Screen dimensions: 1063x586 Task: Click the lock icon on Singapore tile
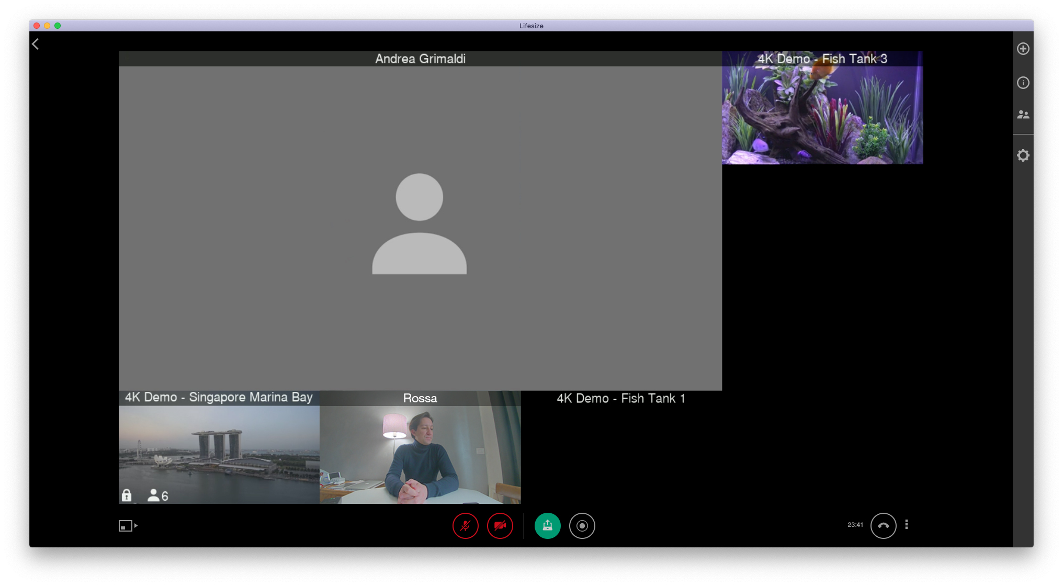tap(127, 495)
